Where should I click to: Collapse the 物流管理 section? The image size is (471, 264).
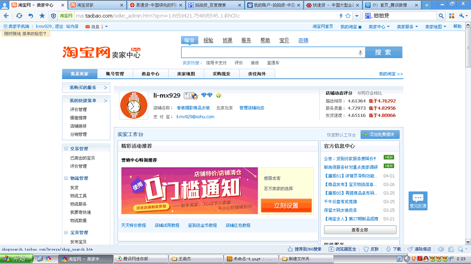coord(66,178)
